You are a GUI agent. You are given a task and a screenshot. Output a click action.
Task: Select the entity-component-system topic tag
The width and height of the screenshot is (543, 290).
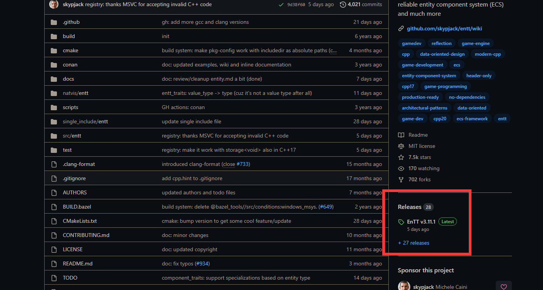pyautogui.click(x=429, y=76)
